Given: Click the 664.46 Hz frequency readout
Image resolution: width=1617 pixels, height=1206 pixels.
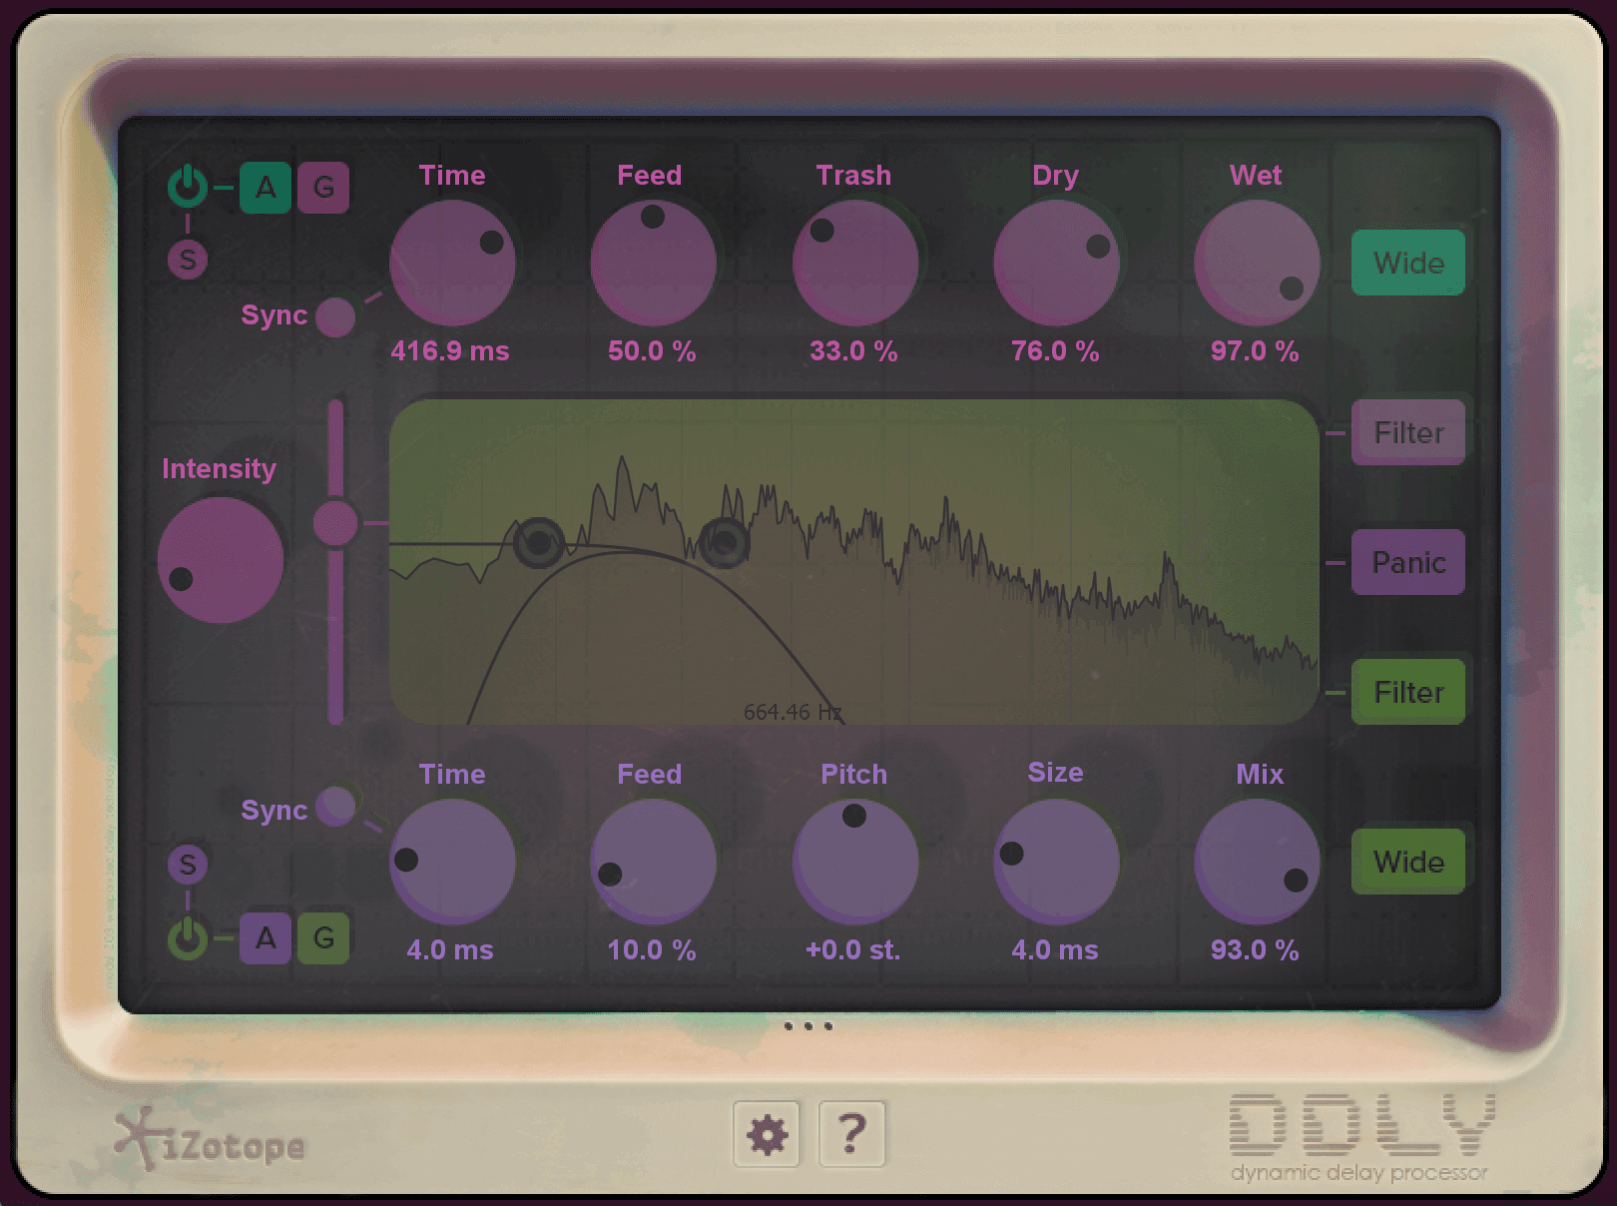Looking at the screenshot, I should (x=794, y=712).
